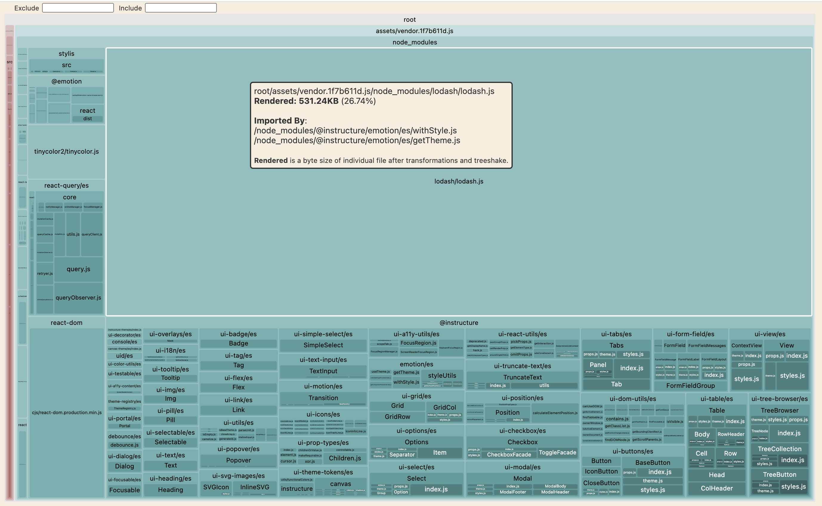Select the @emotion block
Viewport: 822px width, 506px height.
pyautogui.click(x=67, y=81)
